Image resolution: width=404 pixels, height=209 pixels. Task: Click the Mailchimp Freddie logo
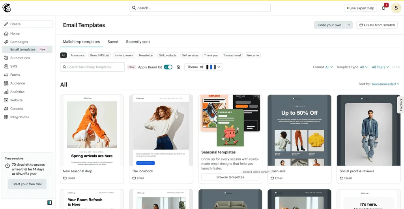(x=7, y=8)
